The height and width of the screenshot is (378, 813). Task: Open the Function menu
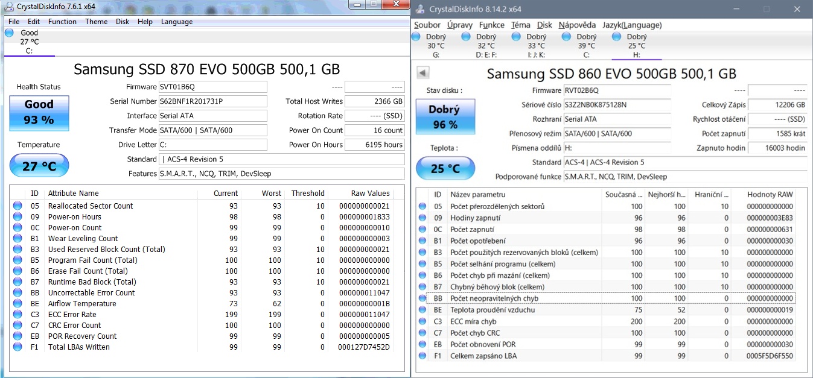point(62,22)
